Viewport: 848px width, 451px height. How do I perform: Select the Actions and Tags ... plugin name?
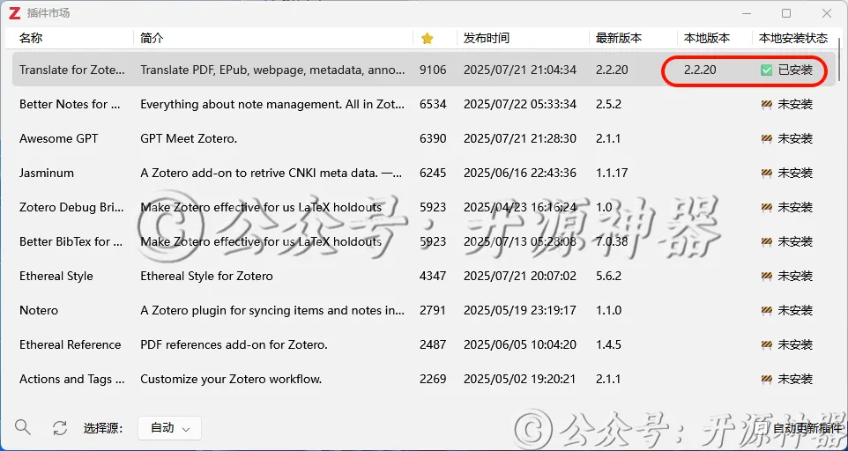tap(72, 379)
